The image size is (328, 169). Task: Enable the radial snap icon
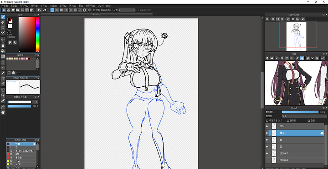(71, 10)
